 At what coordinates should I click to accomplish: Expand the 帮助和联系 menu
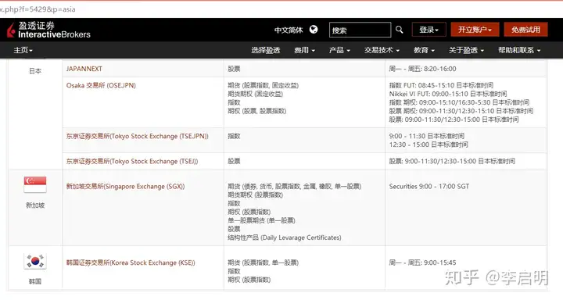point(519,50)
